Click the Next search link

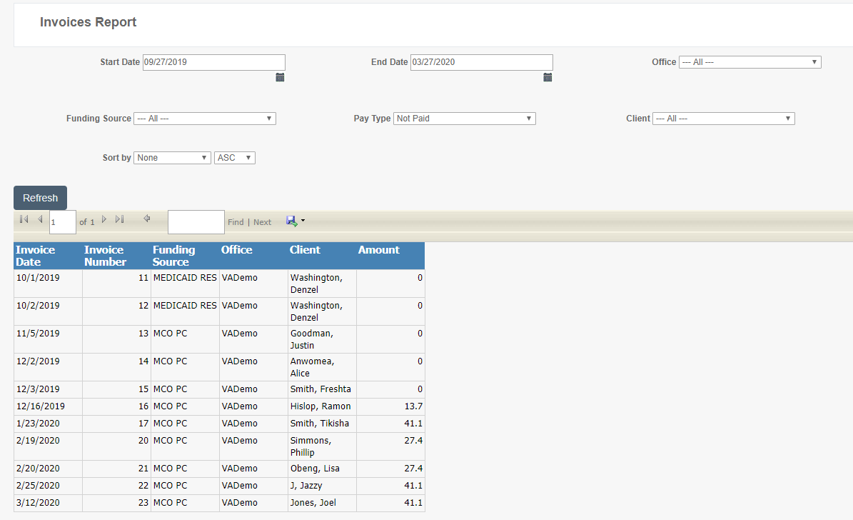pyautogui.click(x=263, y=221)
